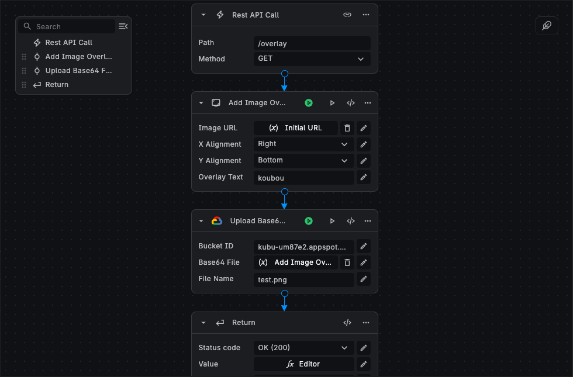Image resolution: width=573 pixels, height=377 pixels.
Task: Click the Path input field showing /overlay
Action: click(312, 43)
